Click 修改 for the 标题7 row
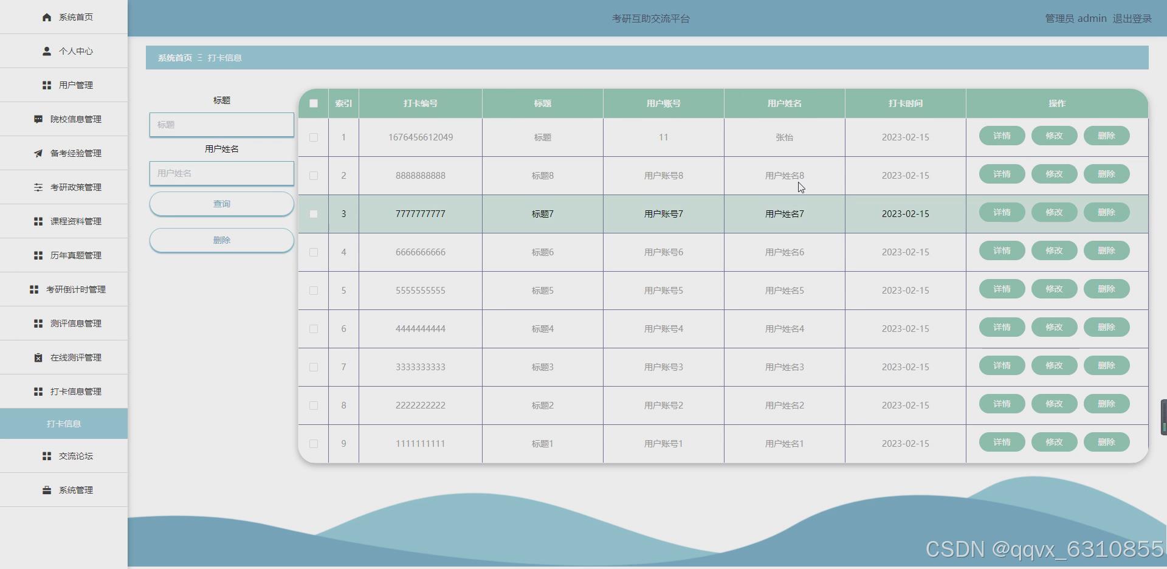The width and height of the screenshot is (1167, 569). (x=1054, y=212)
